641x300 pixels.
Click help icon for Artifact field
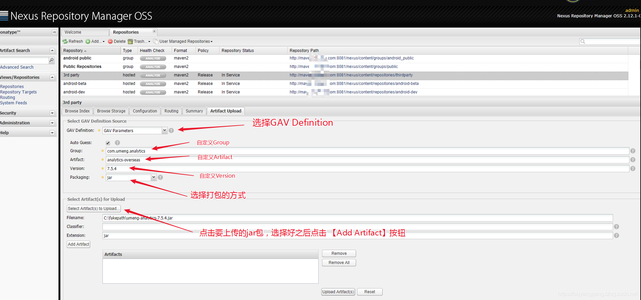click(633, 160)
